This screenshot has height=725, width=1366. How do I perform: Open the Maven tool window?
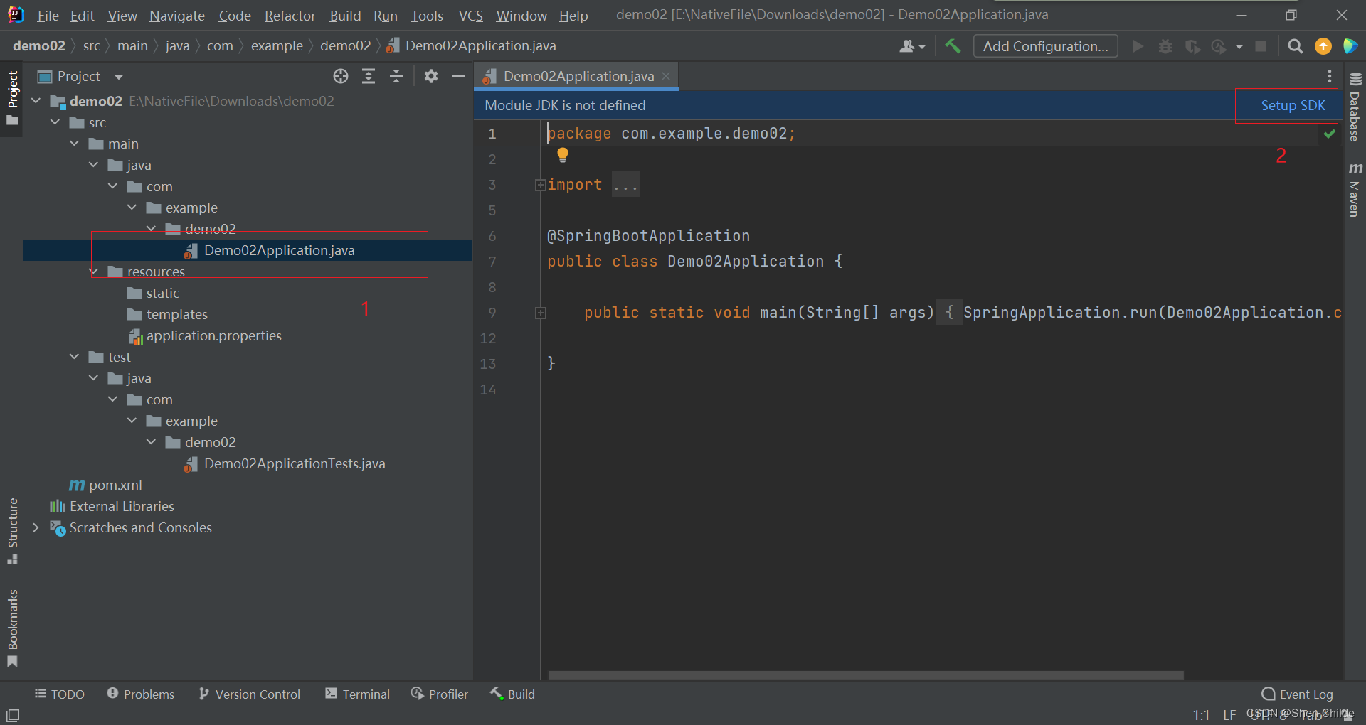(1355, 189)
